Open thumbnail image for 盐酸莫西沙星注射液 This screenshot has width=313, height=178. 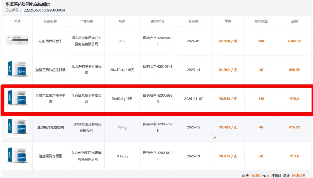[17, 69]
